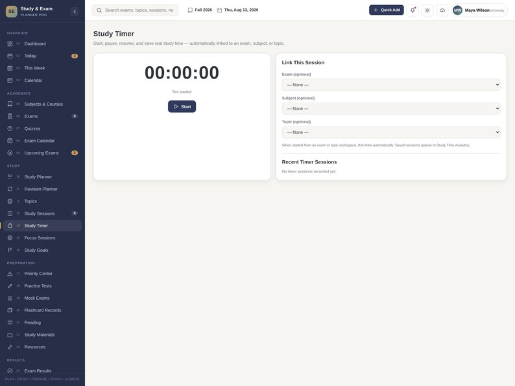Click the Revision Planner refresh icon
The width and height of the screenshot is (515, 386).
pyautogui.click(x=10, y=189)
